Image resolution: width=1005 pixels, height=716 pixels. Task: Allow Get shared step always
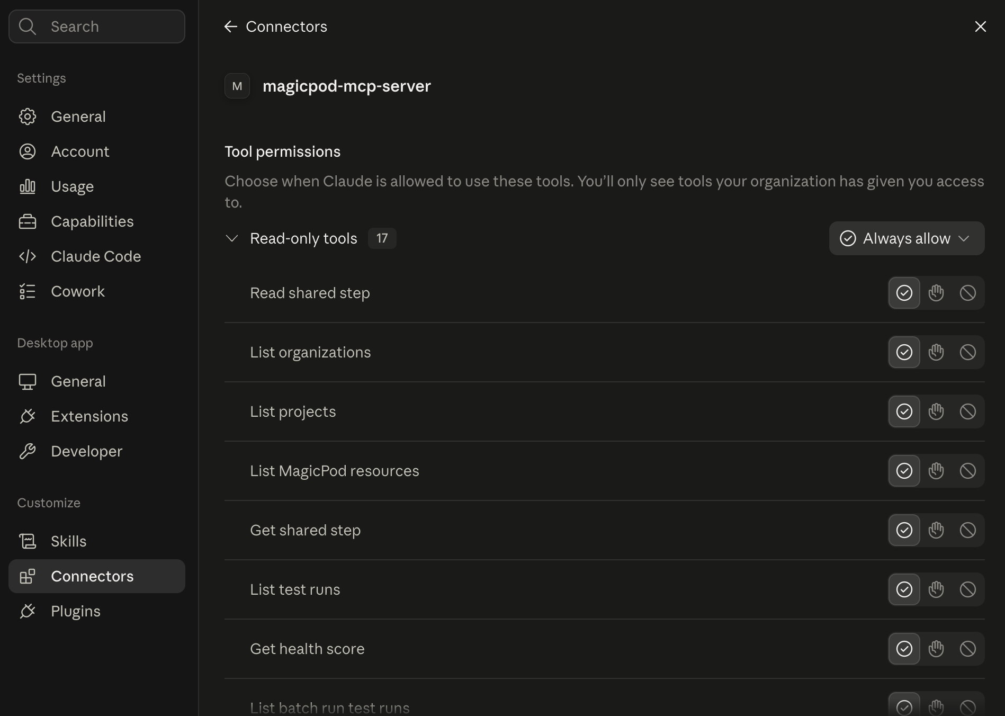pyautogui.click(x=904, y=530)
